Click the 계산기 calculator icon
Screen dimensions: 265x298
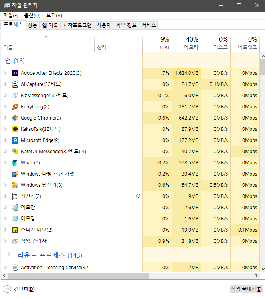point(15,196)
